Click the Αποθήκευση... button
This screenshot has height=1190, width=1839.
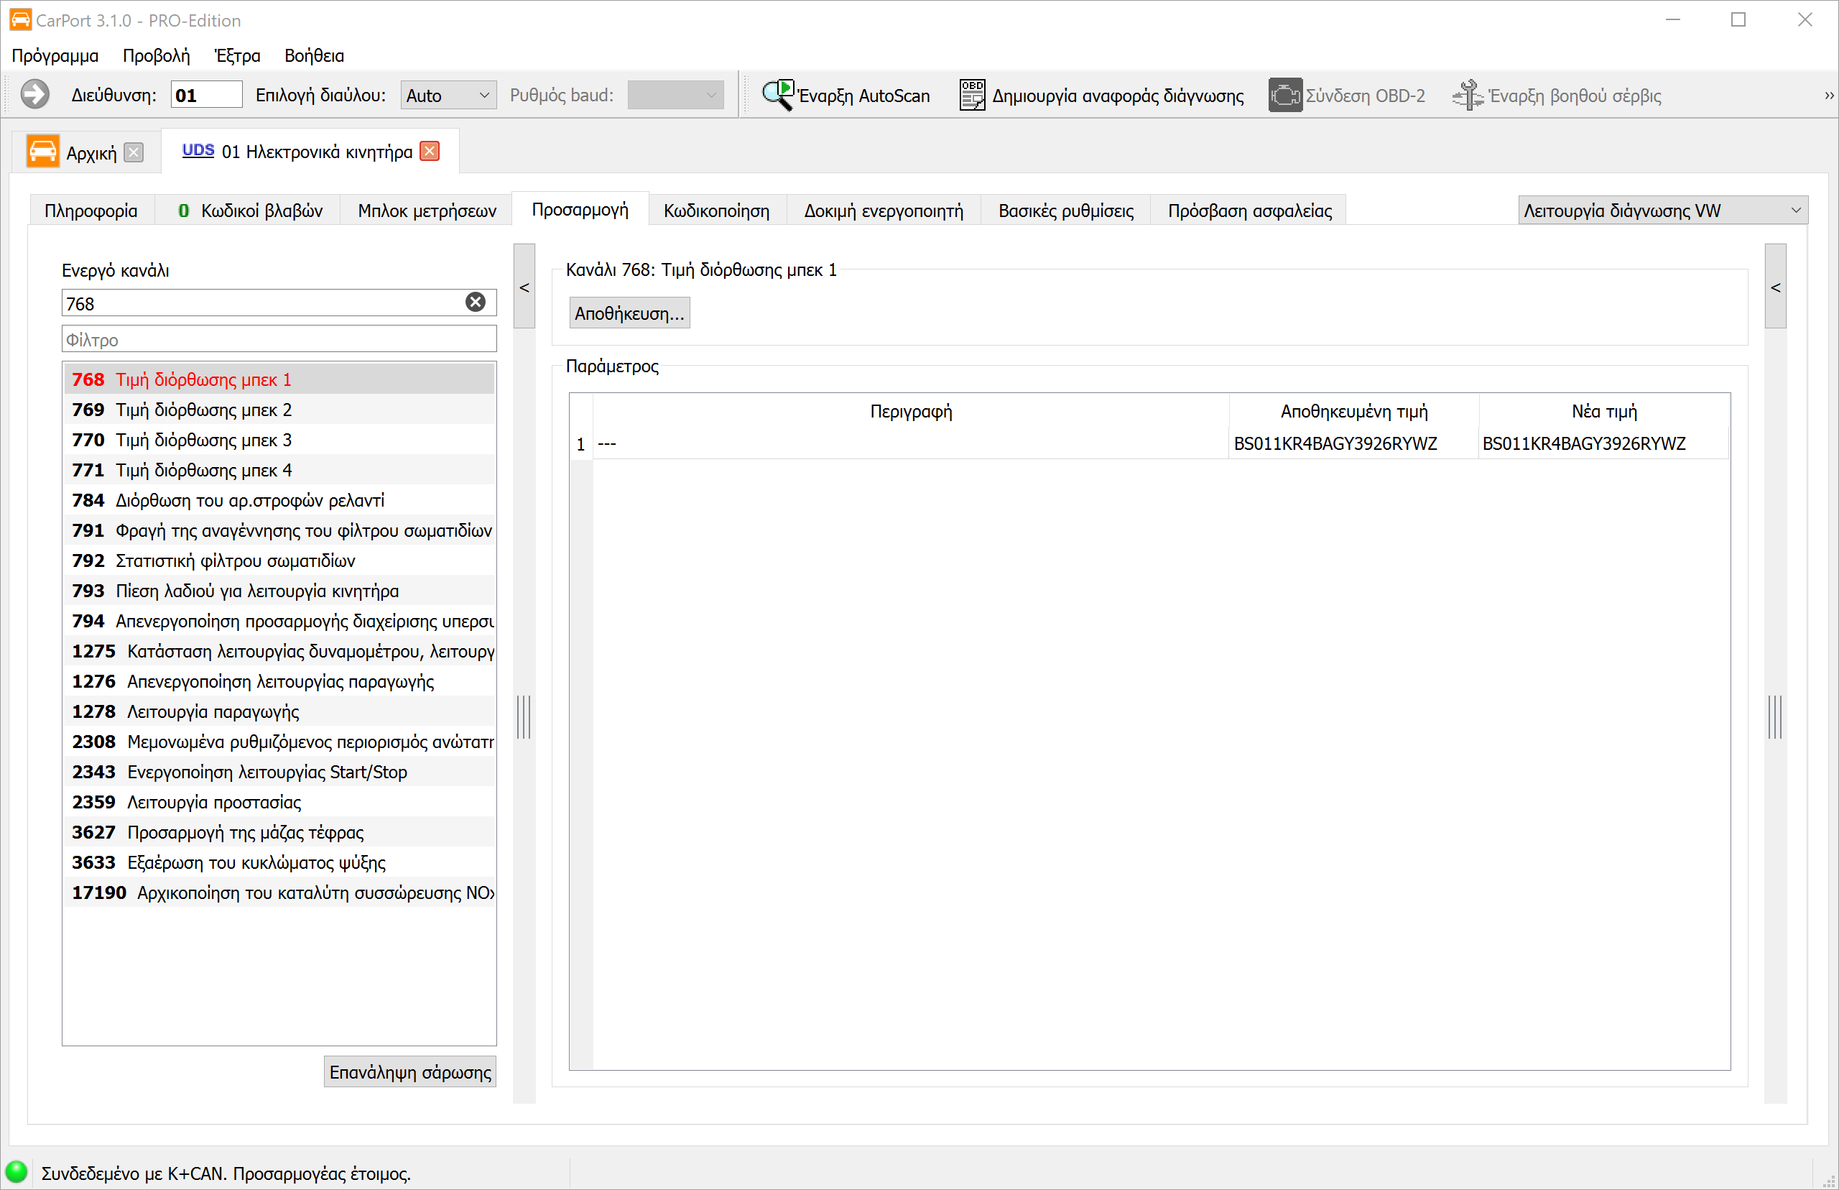(629, 313)
